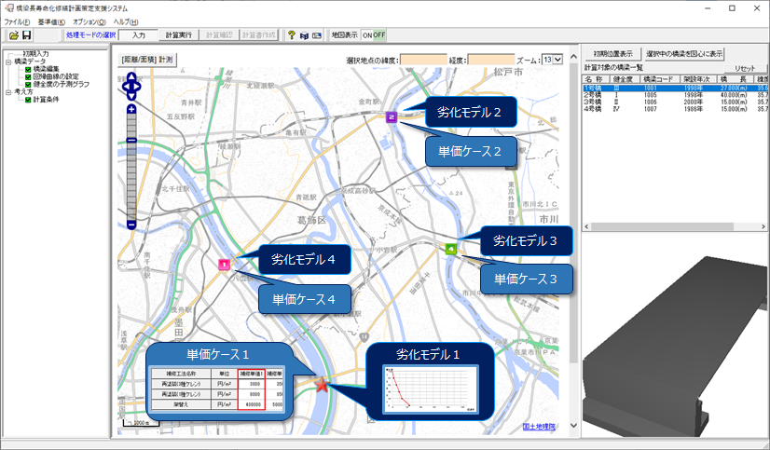Screen dimensions: 770x450
Task: Open the 基準値 menu
Action: [x=51, y=22]
